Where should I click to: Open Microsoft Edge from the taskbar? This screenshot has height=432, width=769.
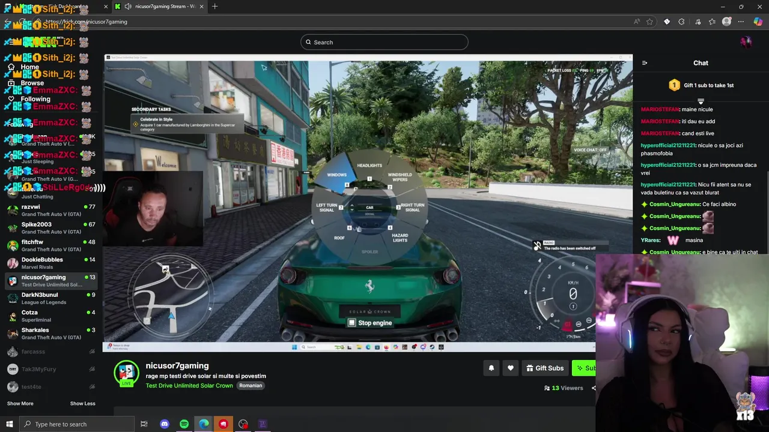click(204, 424)
